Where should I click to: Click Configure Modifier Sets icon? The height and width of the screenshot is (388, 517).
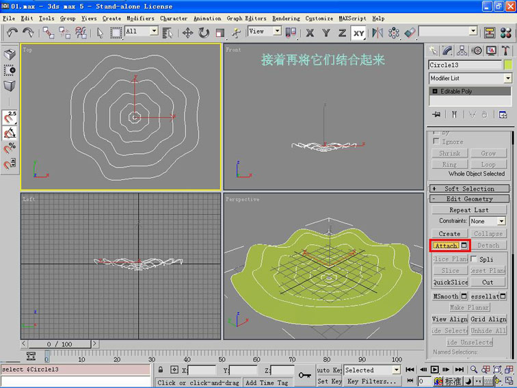(503, 114)
